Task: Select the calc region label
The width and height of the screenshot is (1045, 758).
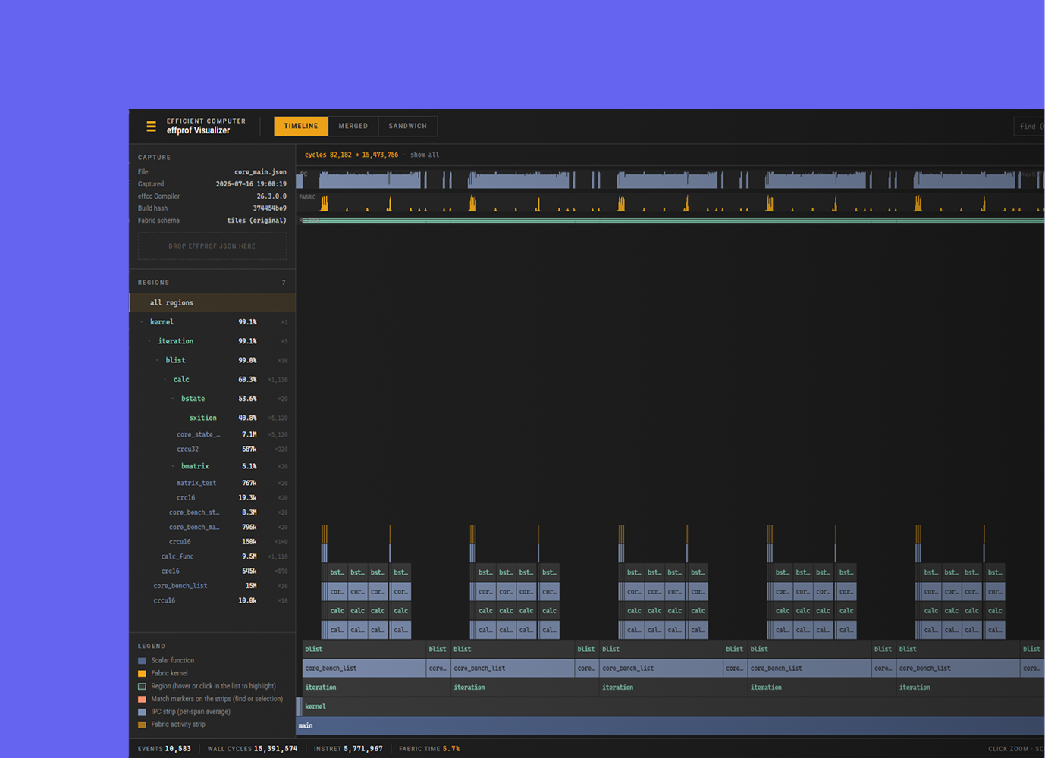Action: (x=181, y=379)
